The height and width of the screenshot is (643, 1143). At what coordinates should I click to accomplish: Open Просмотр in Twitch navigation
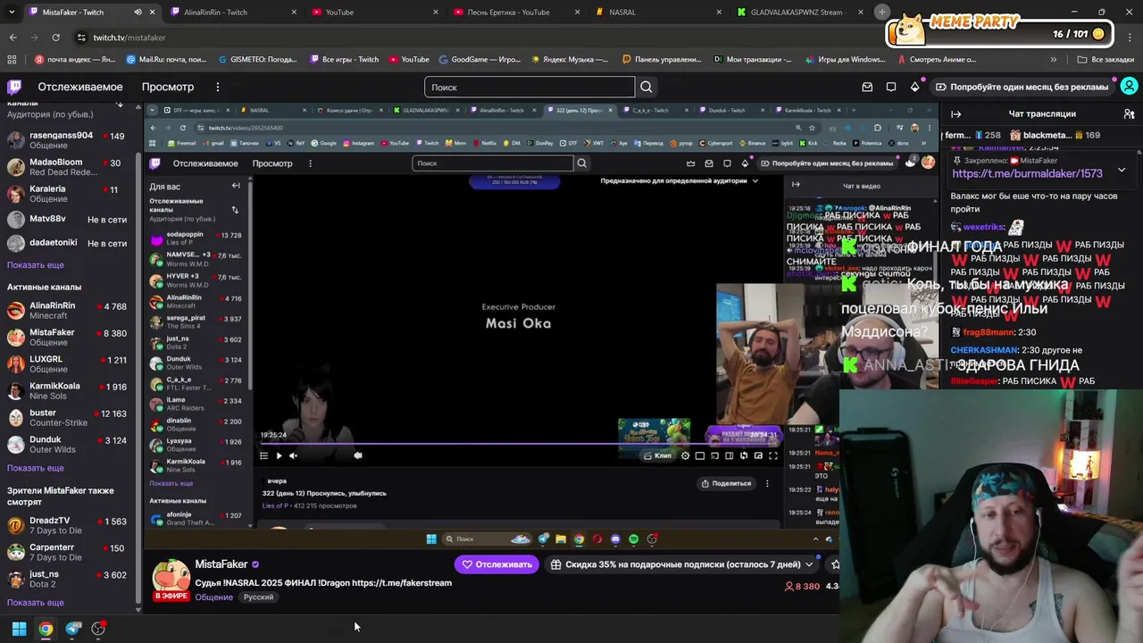point(168,87)
